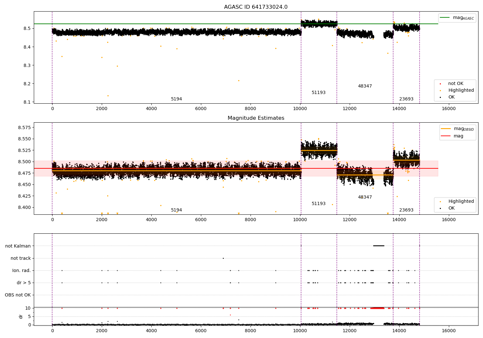483x338 pixels.
Task: Select the mag OBSID legend entry
Action: (x=457, y=129)
